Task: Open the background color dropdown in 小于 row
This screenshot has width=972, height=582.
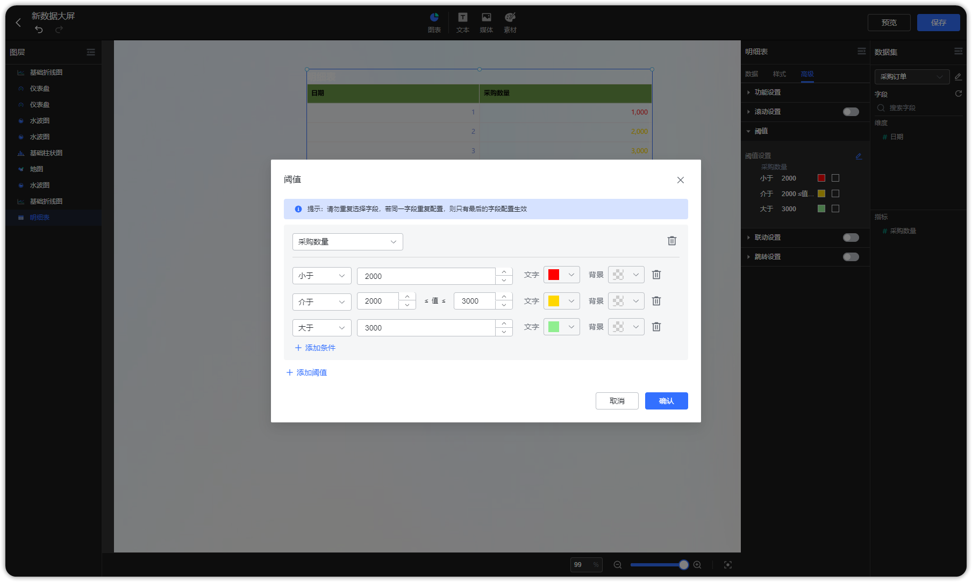Action: [626, 275]
